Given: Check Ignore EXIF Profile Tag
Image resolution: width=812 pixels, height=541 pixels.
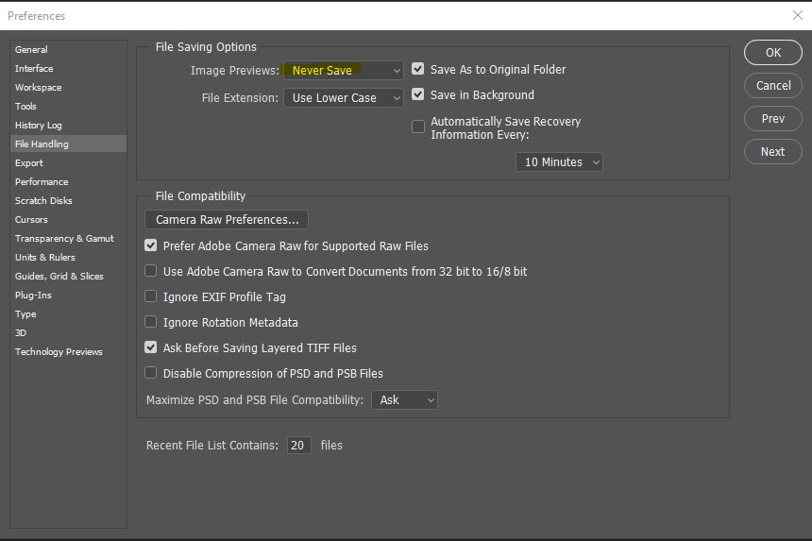Looking at the screenshot, I should pos(151,296).
